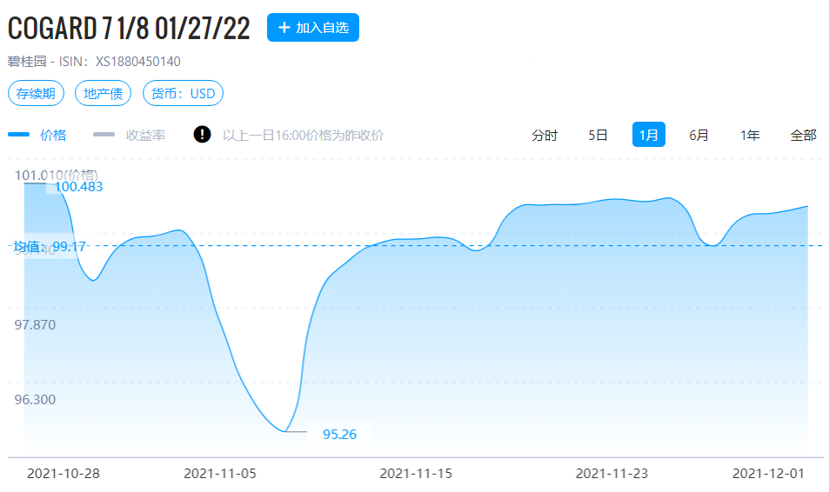Viewport: 829px width, 492px height.
Task: Click the 2021-11-15 date on axis
Action: point(416,474)
